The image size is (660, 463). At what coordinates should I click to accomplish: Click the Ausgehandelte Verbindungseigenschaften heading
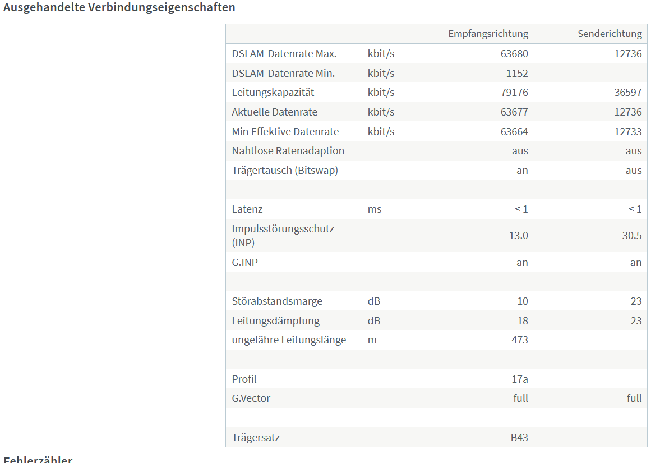[x=119, y=8]
